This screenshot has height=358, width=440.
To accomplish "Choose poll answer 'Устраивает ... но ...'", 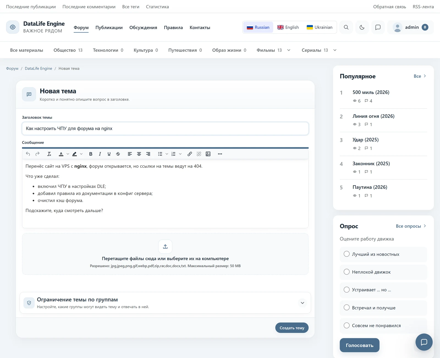I will tap(383, 290).
